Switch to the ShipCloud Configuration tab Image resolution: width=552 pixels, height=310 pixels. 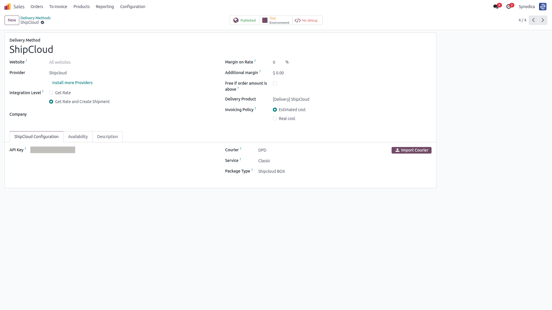click(x=37, y=137)
